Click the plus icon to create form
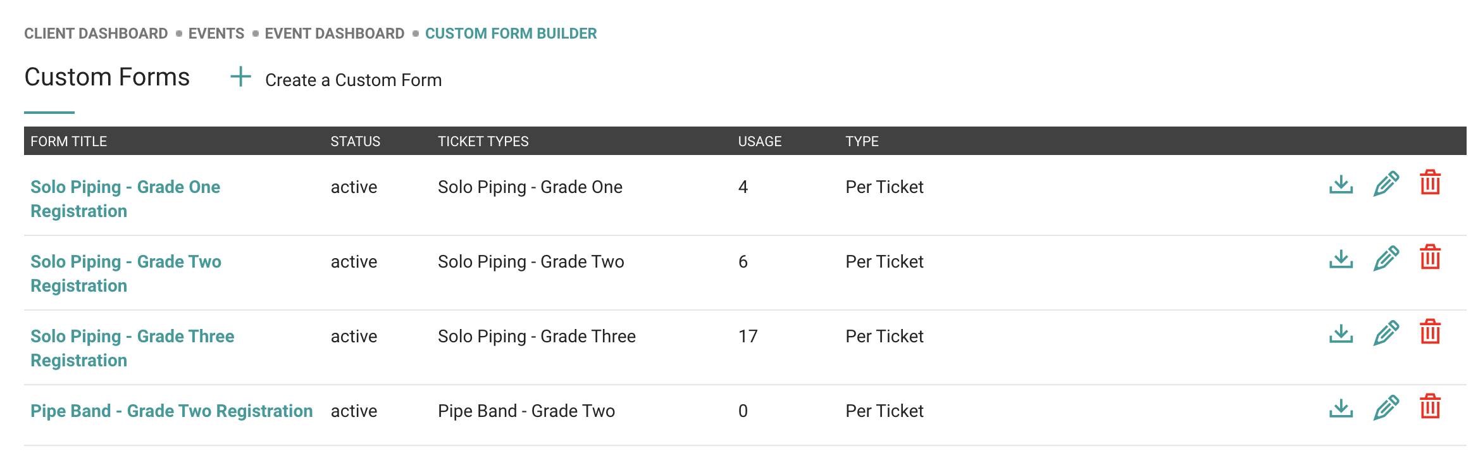Image resolution: width=1478 pixels, height=453 pixels. (x=240, y=77)
